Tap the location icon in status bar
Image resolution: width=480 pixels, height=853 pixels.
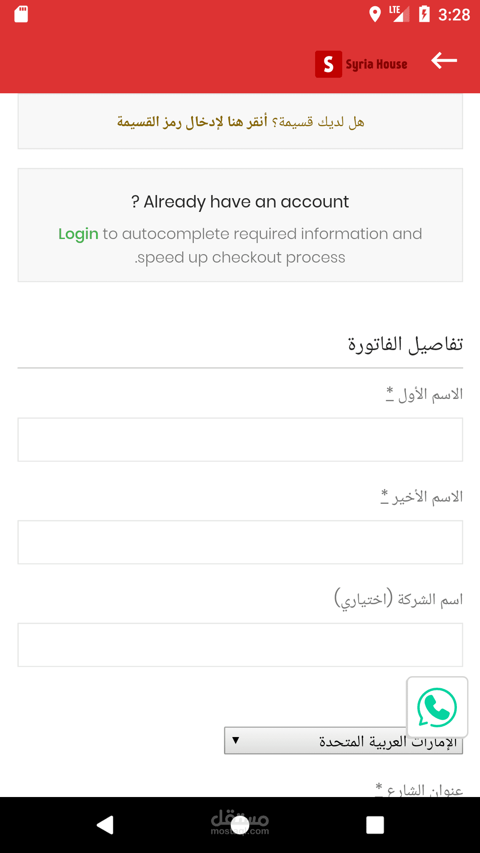(375, 14)
